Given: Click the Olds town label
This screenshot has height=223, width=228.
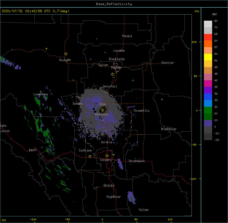Looking at the screenshot, I should [x=103, y=104].
